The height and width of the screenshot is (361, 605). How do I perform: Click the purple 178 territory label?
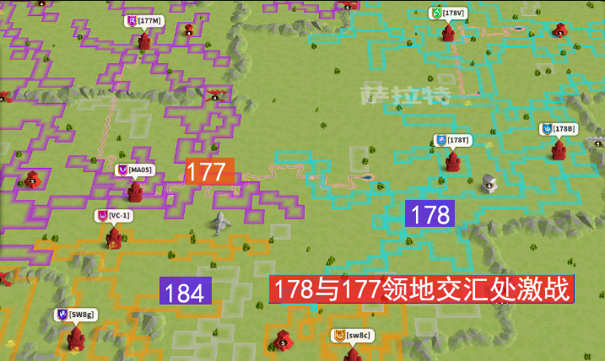pyautogui.click(x=429, y=214)
